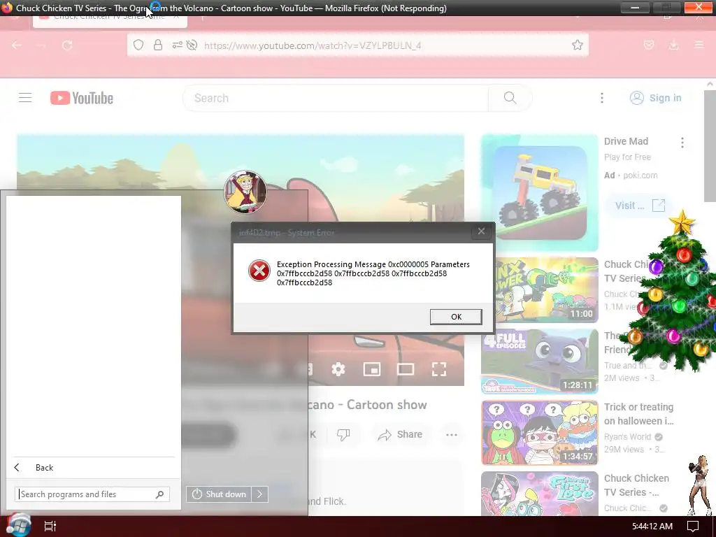Open the Firefox application menu
The image size is (716, 537).
coord(699,45)
